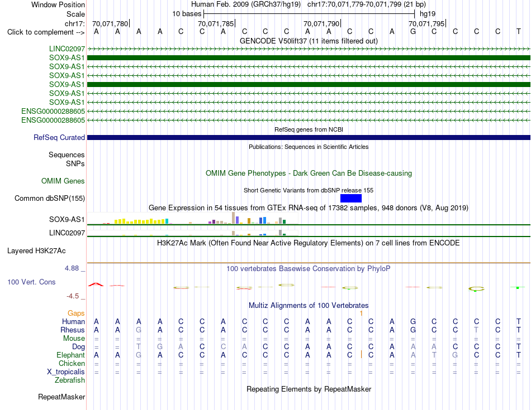Select the Zebrafish species row label
This screenshot has width=531, height=410.
[x=69, y=380]
